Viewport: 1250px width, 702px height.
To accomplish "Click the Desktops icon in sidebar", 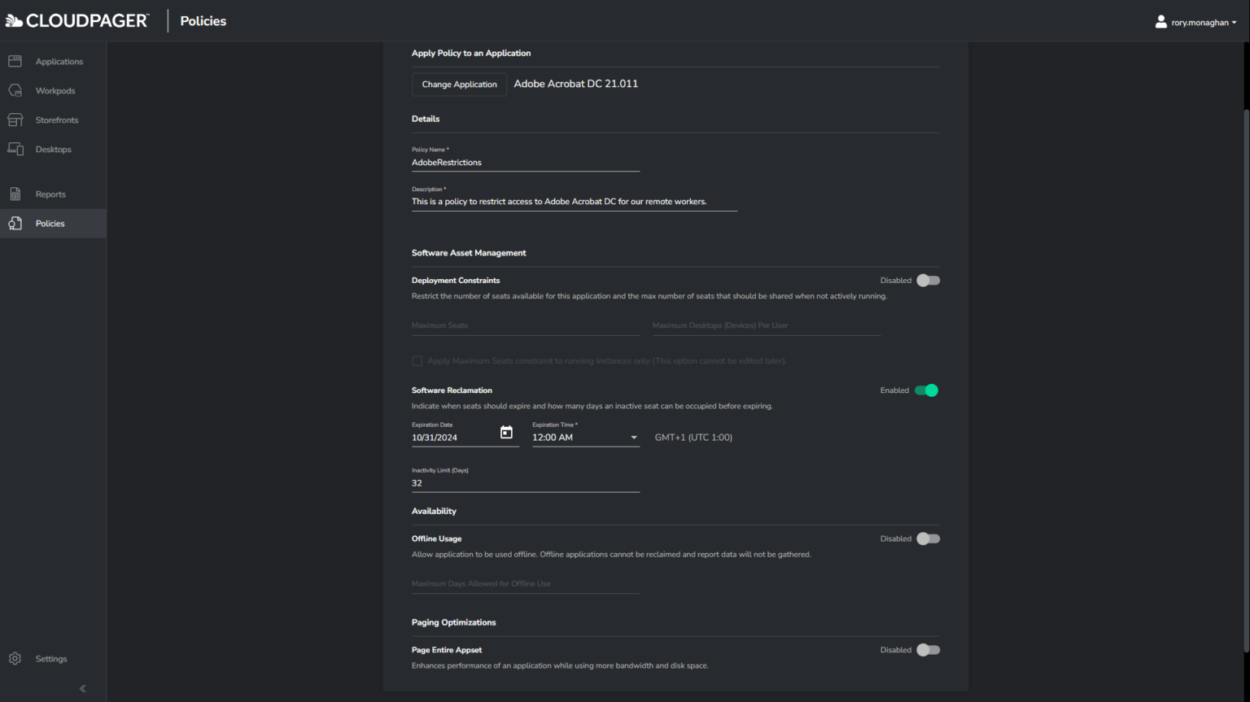I will pos(15,150).
